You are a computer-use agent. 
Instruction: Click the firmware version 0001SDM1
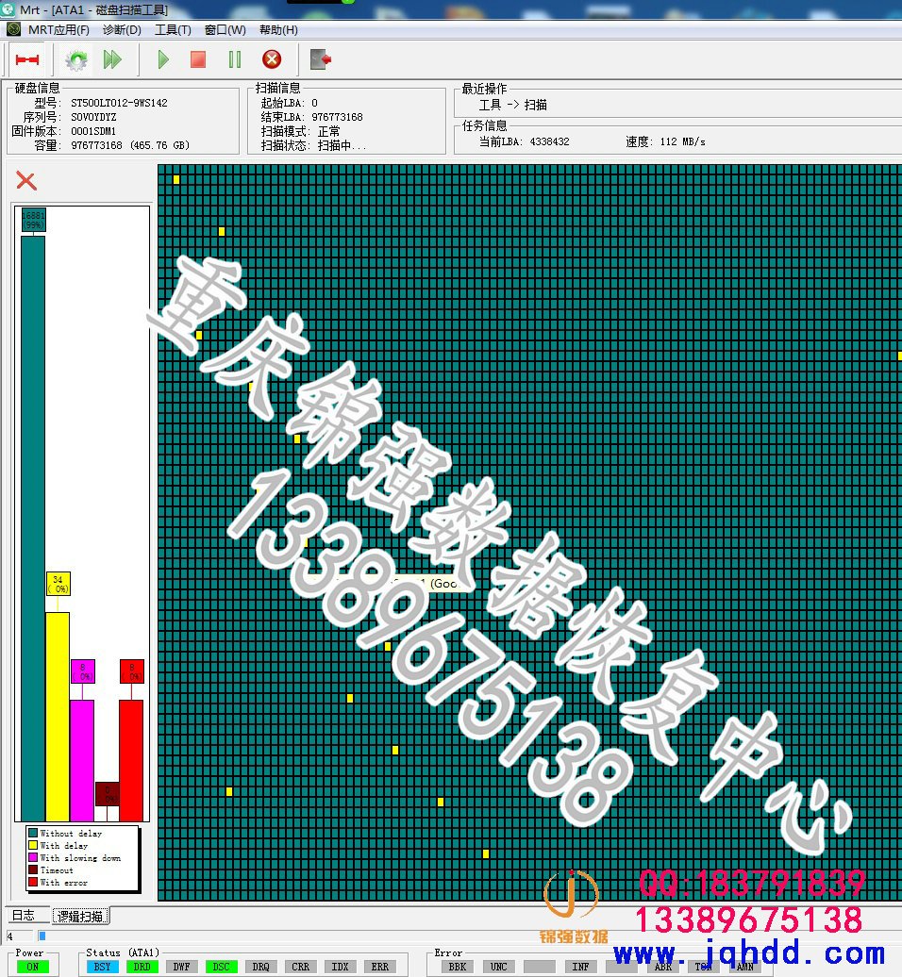click(93, 131)
